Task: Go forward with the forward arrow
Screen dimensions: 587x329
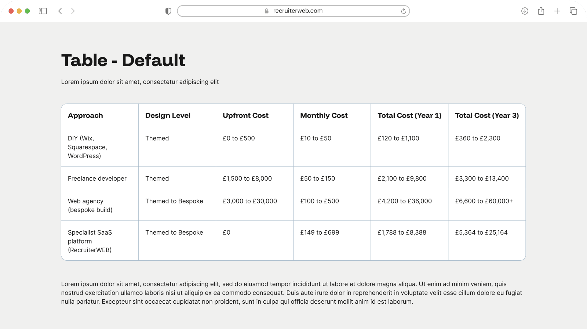Action: tap(73, 11)
